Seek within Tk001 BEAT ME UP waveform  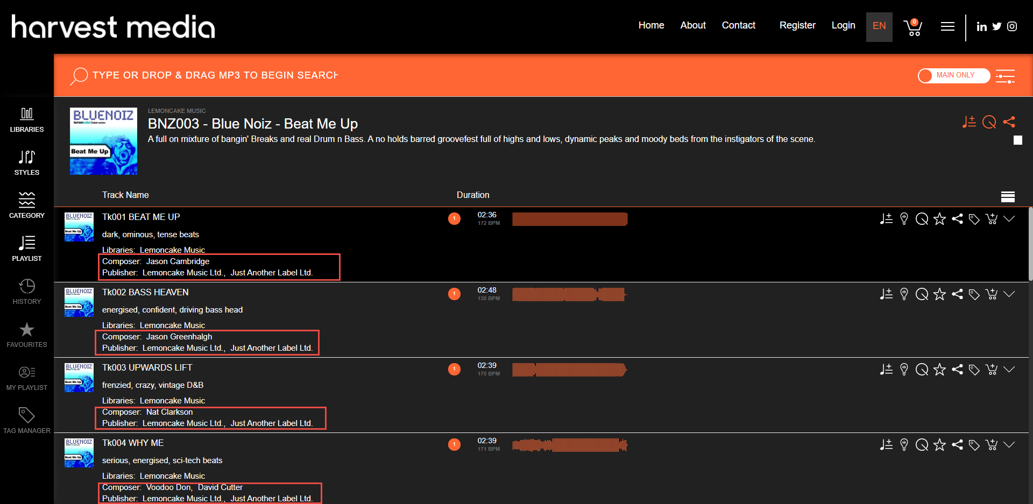[x=570, y=219]
